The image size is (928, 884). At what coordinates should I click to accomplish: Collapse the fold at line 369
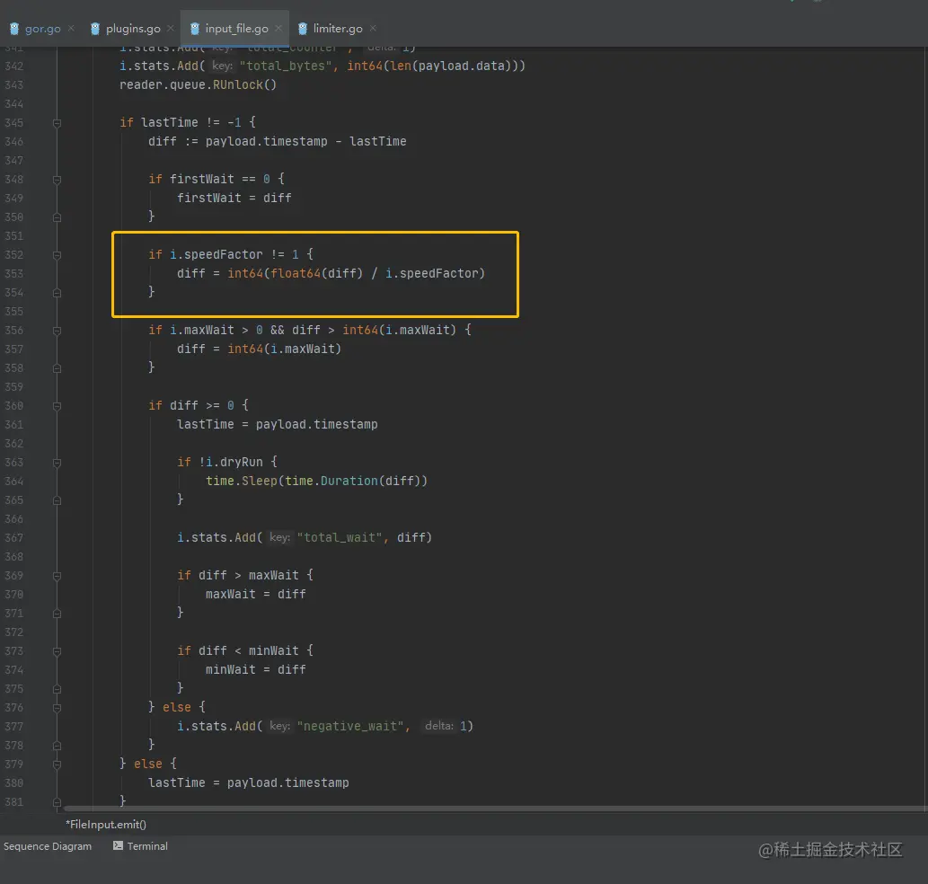[x=57, y=576]
